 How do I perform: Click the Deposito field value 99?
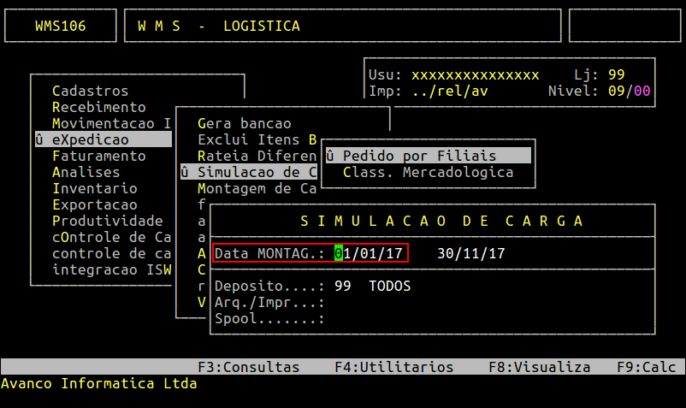pos(342,286)
